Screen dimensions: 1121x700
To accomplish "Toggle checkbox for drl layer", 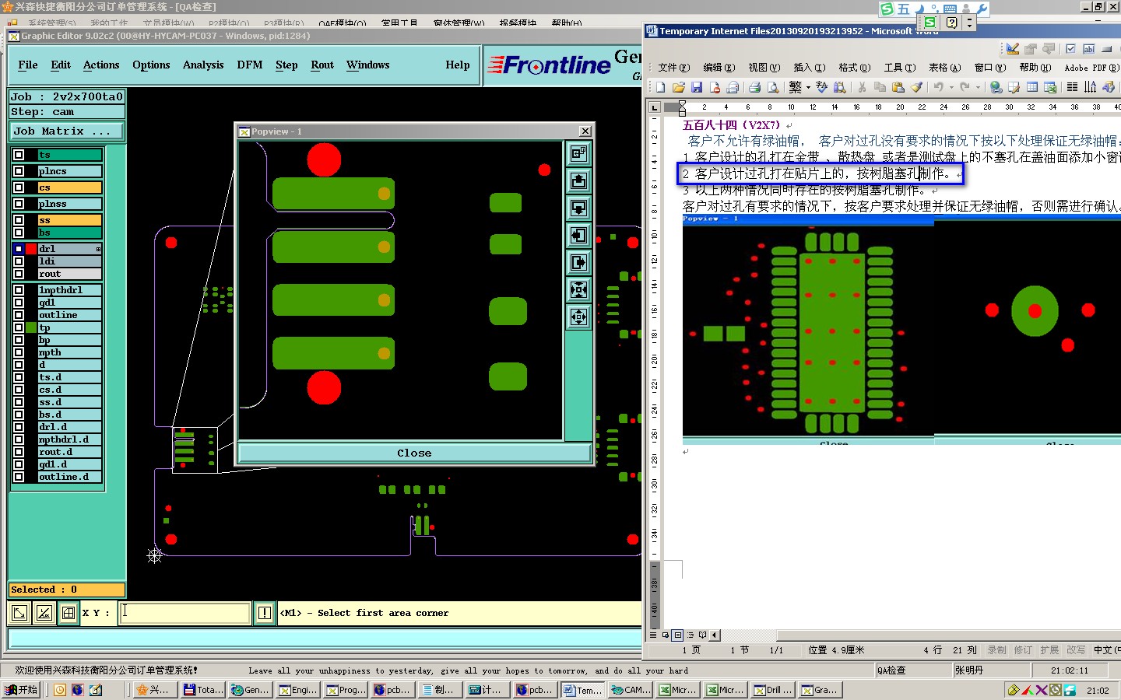I will (x=19, y=249).
